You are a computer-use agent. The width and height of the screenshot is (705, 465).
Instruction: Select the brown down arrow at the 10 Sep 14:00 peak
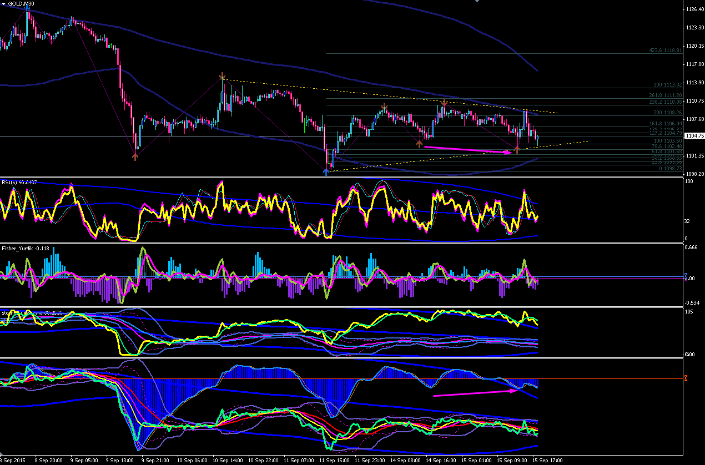[x=222, y=76]
